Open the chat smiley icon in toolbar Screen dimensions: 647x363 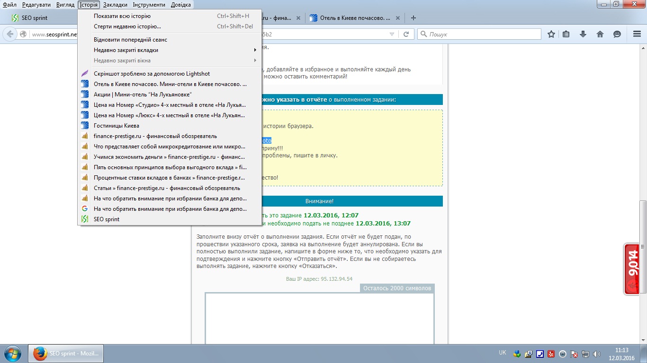(x=617, y=34)
